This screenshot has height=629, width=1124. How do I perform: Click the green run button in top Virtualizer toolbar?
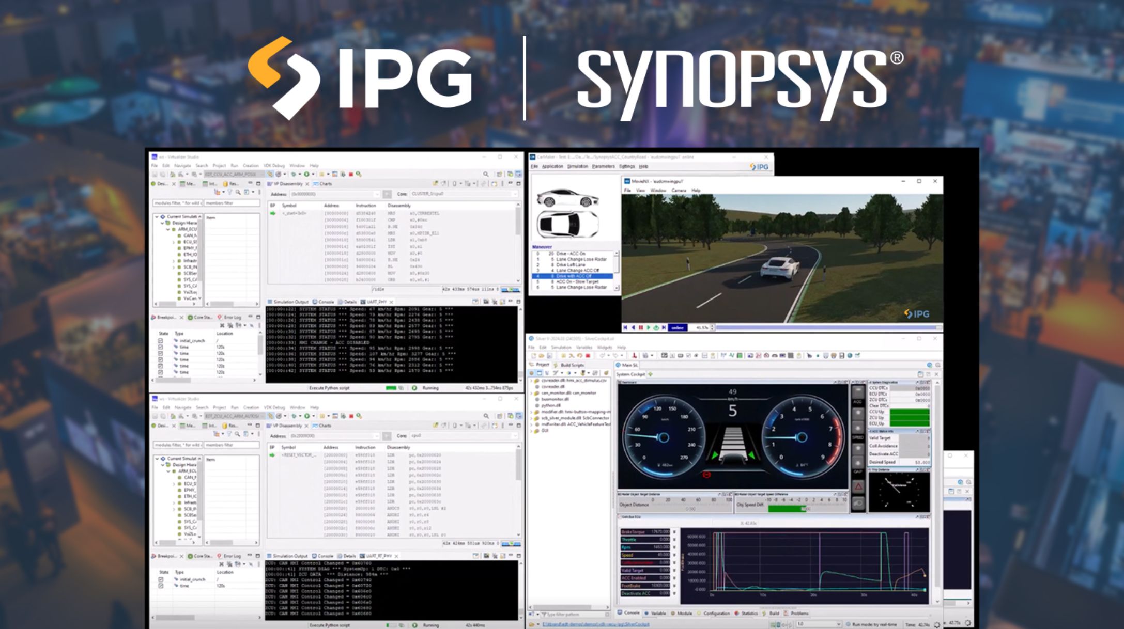point(306,175)
